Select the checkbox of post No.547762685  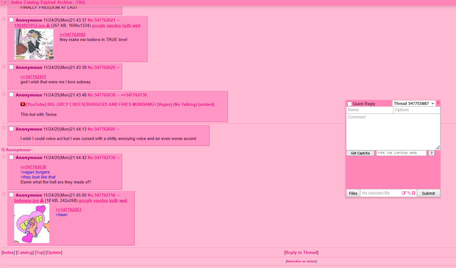tap(11, 129)
